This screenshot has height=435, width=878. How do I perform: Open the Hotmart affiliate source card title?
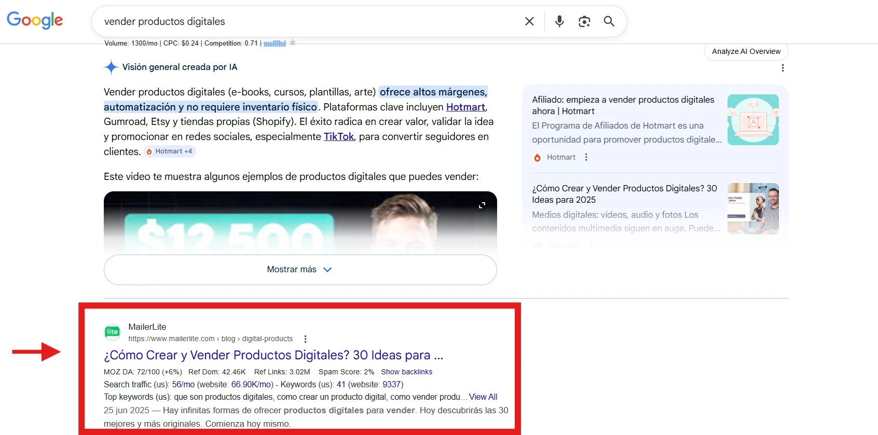623,105
